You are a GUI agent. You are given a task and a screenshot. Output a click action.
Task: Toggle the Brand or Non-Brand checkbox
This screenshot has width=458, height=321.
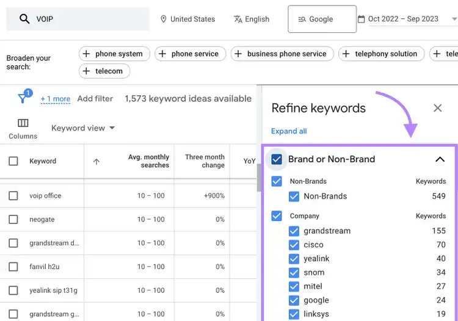click(277, 159)
